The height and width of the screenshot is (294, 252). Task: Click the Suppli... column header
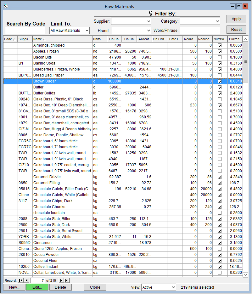pos(25,39)
